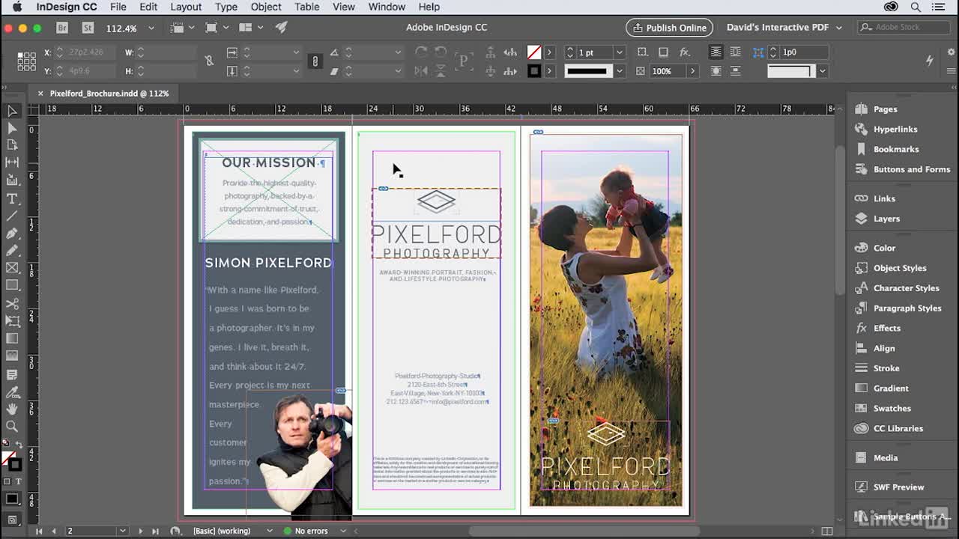Toggle formatting affects text button
The width and height of the screenshot is (959, 539).
point(18,481)
